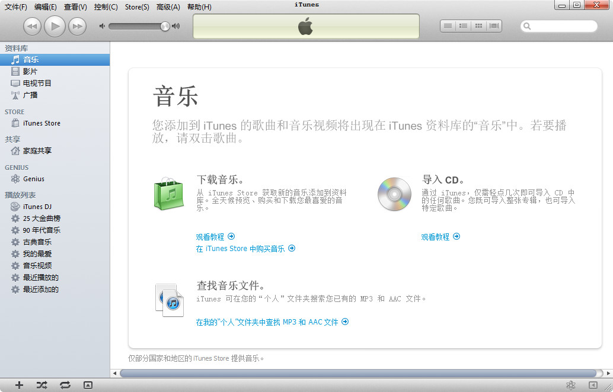Click the atom icon beside Genius
613x392 pixels.
[15, 179]
